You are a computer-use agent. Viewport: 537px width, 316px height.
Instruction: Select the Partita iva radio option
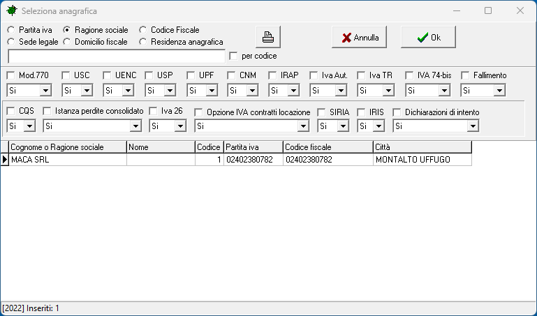[x=10, y=30]
